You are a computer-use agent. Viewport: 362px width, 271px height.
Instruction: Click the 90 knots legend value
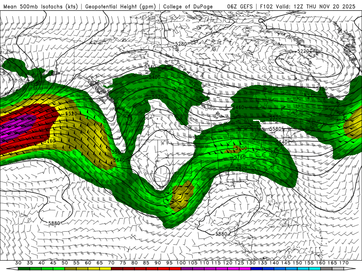pos(157,263)
